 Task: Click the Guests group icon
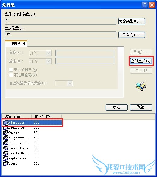pyautogui.click(x=5, y=133)
